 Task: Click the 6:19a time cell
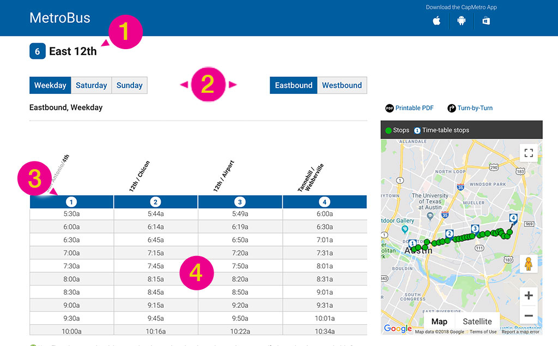(240, 227)
